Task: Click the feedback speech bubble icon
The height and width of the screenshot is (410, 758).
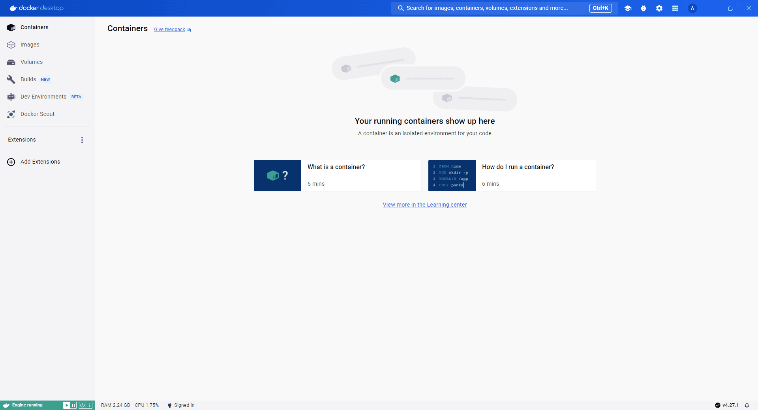Action: pos(189,30)
